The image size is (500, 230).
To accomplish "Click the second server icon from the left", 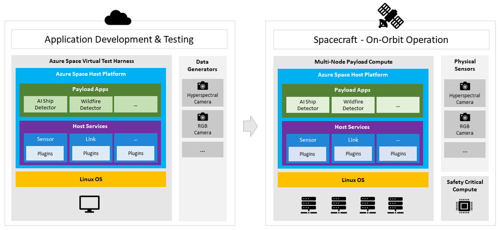I will [339, 205].
